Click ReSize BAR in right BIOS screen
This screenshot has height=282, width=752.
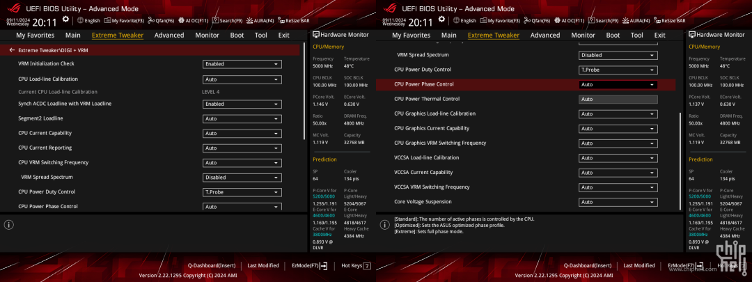tap(670, 21)
